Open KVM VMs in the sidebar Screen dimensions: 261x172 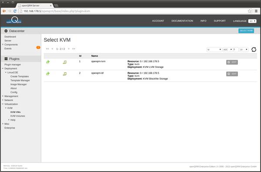(x=16, y=112)
